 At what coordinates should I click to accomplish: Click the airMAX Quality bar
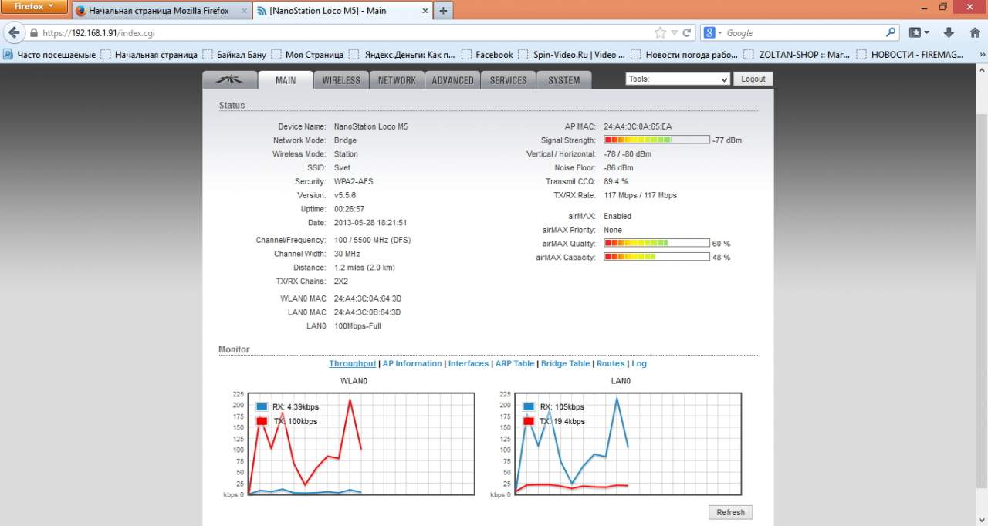tap(657, 243)
